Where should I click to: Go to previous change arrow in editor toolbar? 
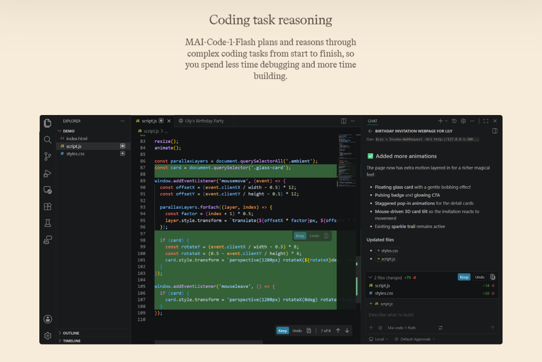pos(338,331)
